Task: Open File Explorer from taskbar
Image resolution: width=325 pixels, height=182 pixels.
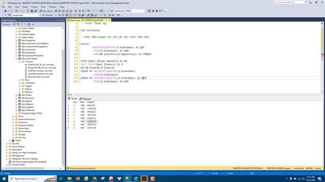Action: click(70, 178)
